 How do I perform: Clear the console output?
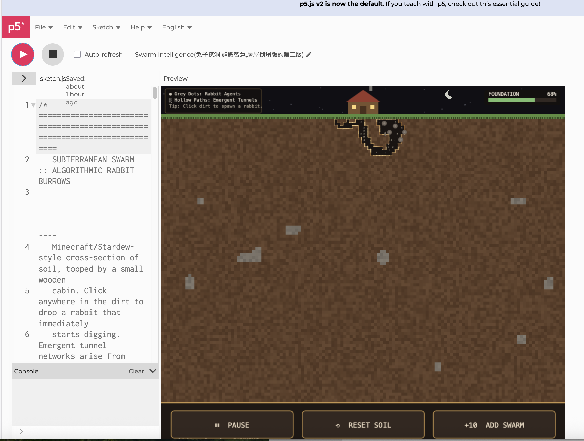click(x=136, y=371)
